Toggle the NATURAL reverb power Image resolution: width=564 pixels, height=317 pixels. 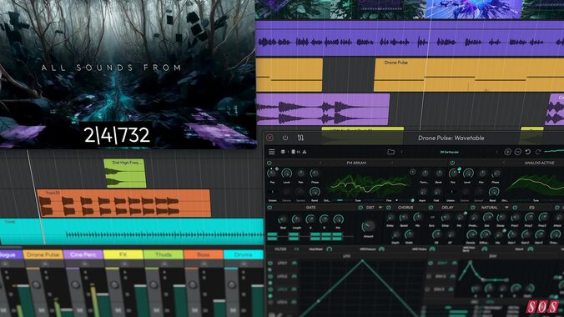click(x=472, y=208)
